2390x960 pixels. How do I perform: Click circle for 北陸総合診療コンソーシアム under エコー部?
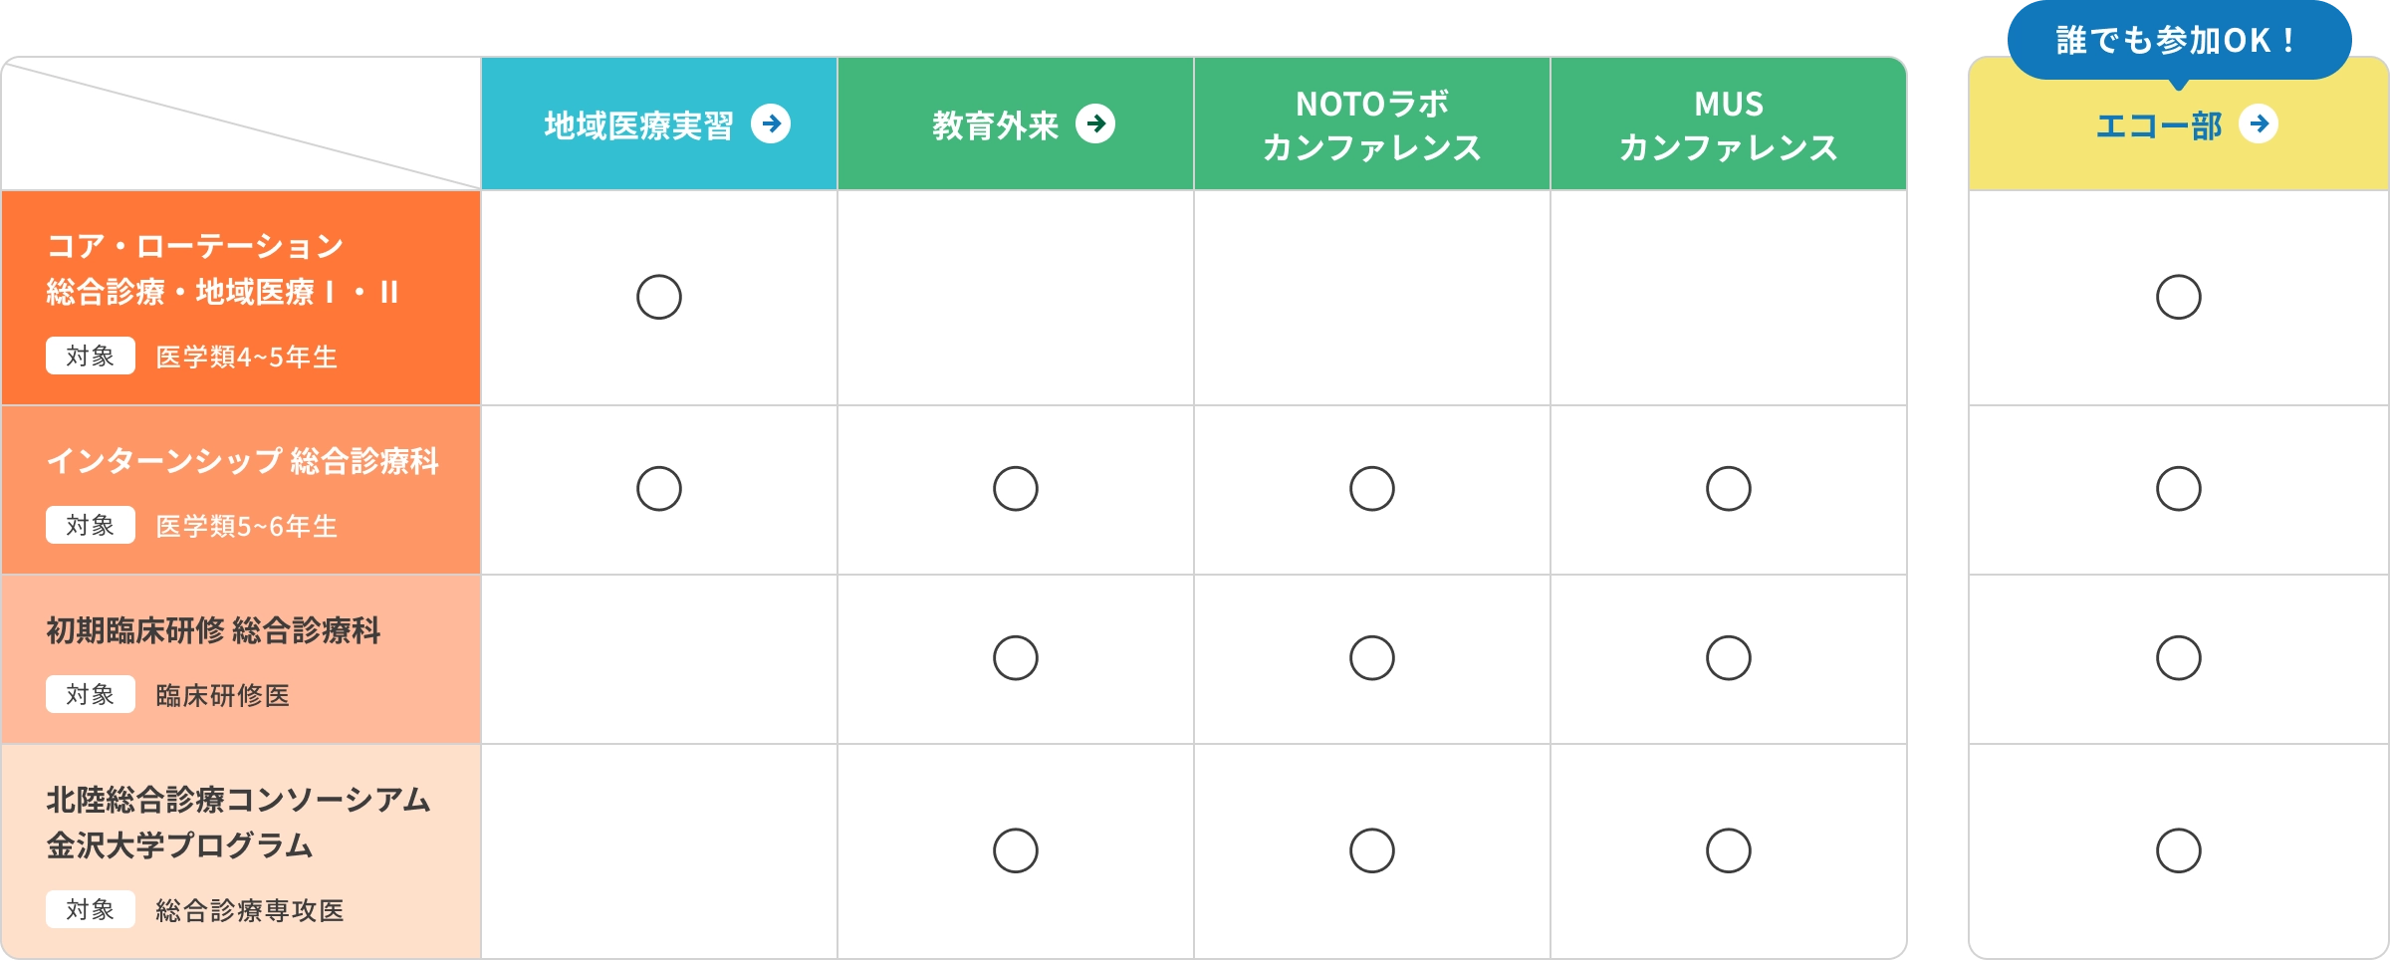(2178, 850)
